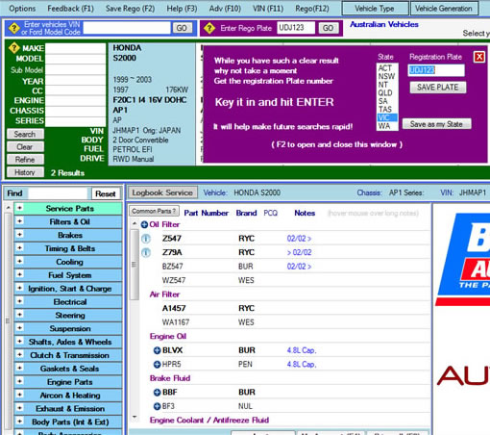Click the plus icon beside HPR5 engine oil
The width and height of the screenshot is (490, 435).
coord(157,365)
